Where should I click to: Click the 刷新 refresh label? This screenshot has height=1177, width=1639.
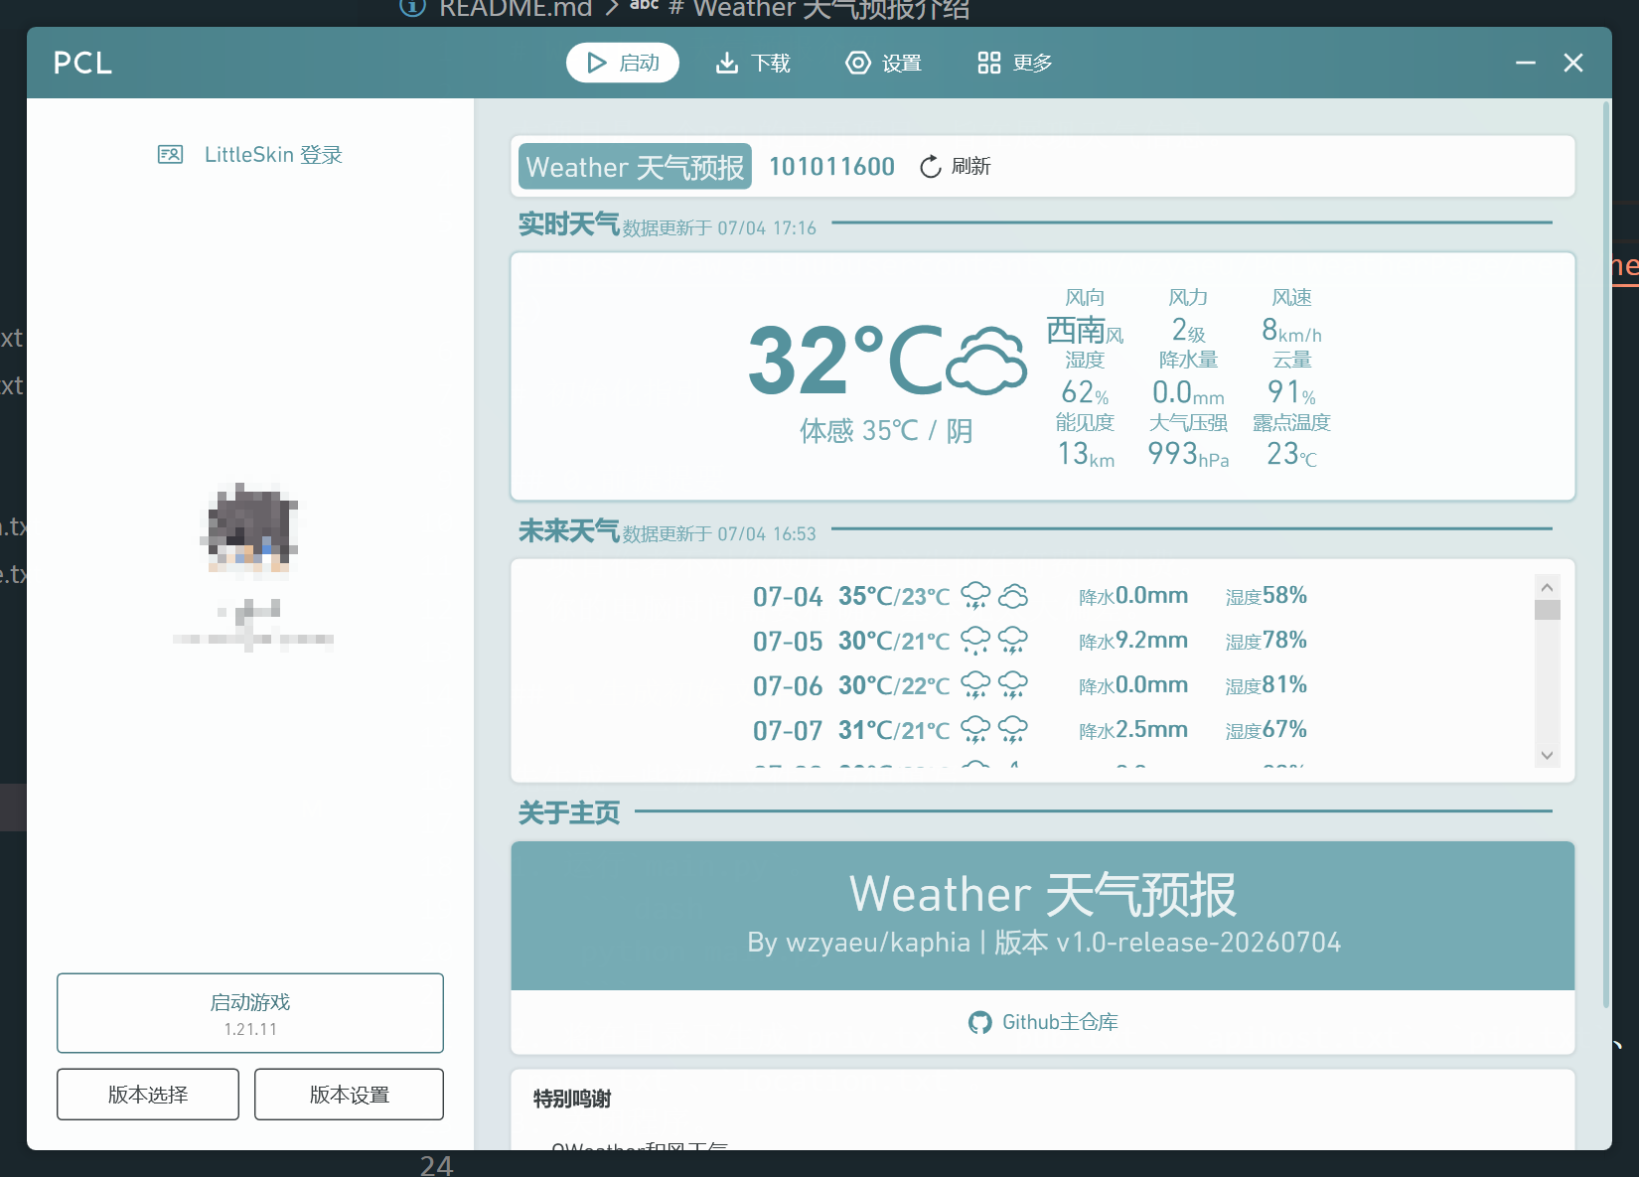click(x=970, y=166)
